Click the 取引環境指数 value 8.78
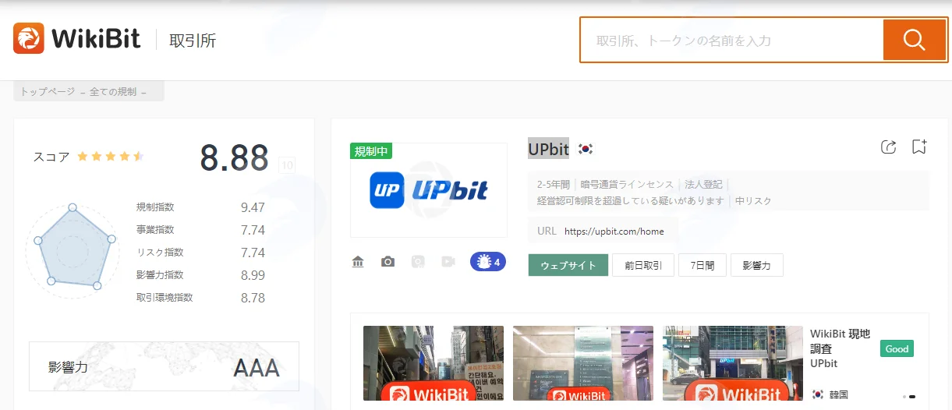Image resolution: width=952 pixels, height=410 pixels. click(253, 298)
